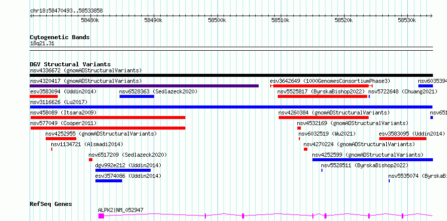This screenshot has height=221, width=447.
Task: Open nsv5535074 variant label
Action: 417,176
